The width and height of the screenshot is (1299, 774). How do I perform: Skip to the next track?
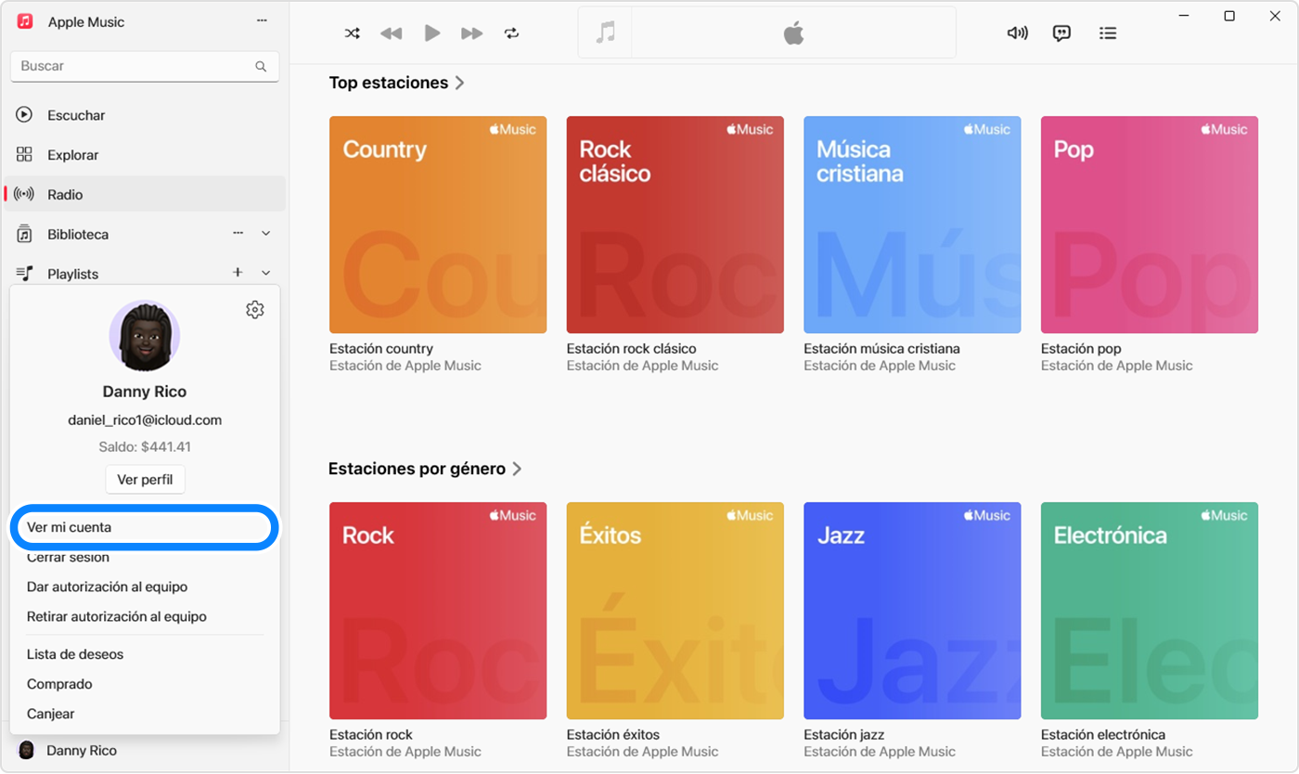point(472,33)
